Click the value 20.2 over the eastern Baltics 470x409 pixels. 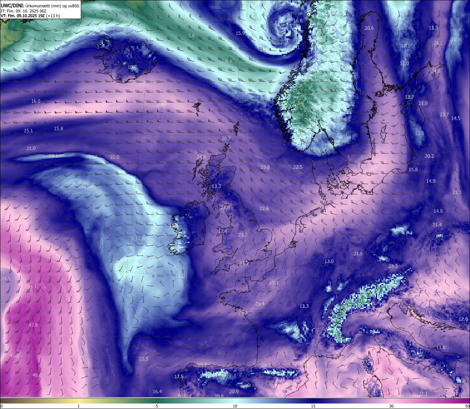point(429,156)
